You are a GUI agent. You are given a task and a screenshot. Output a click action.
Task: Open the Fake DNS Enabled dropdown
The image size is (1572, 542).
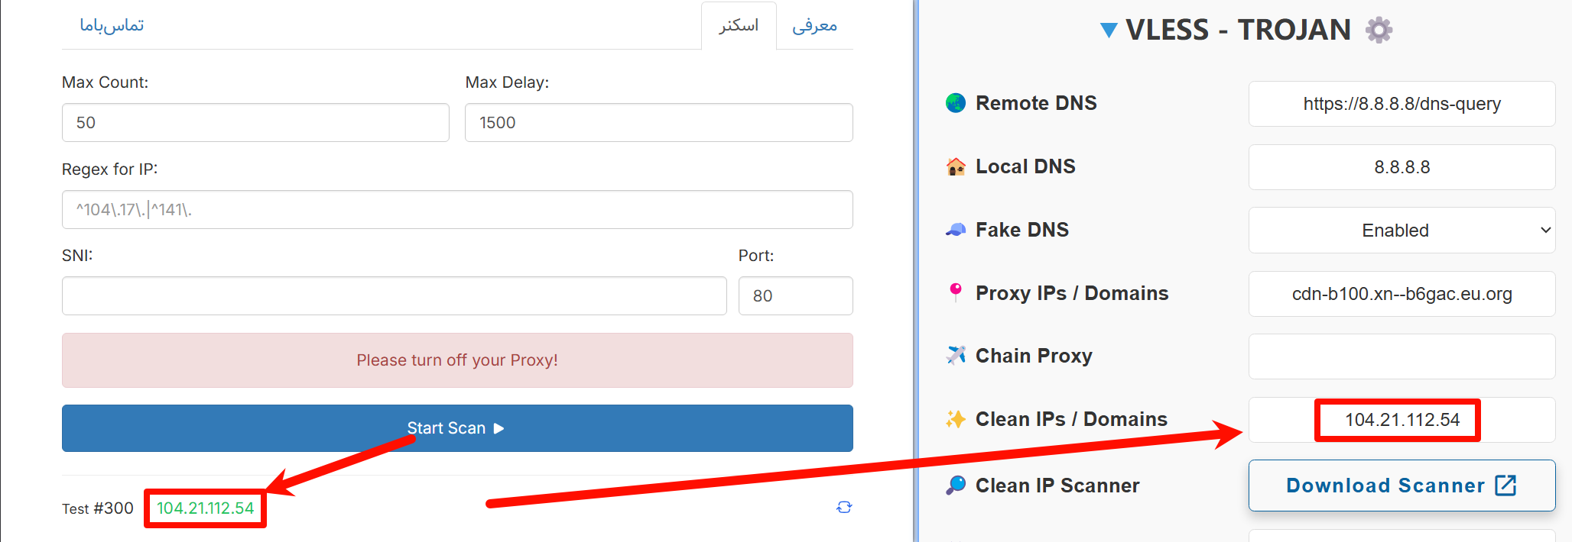[x=1401, y=231]
